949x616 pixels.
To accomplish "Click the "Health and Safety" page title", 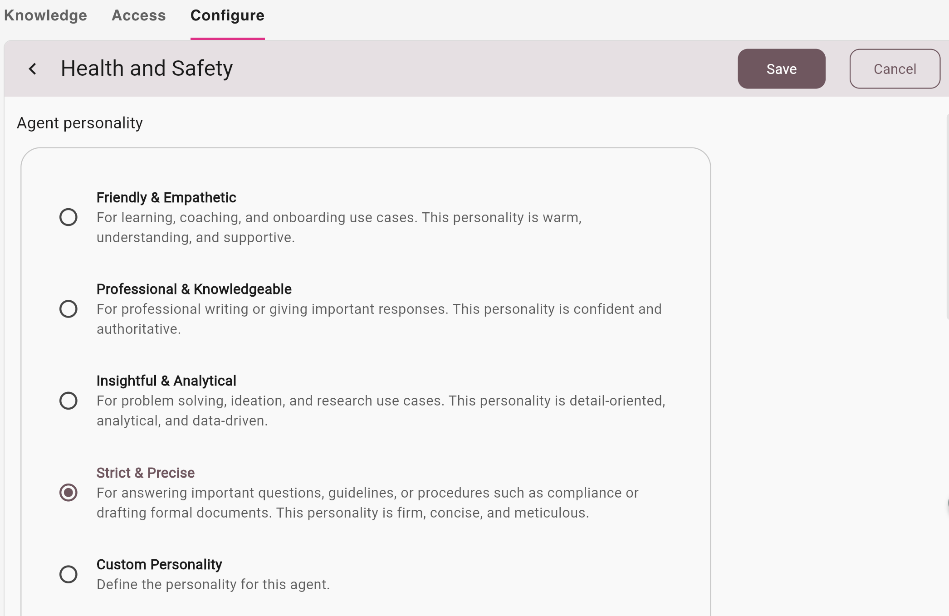I will 147,68.
